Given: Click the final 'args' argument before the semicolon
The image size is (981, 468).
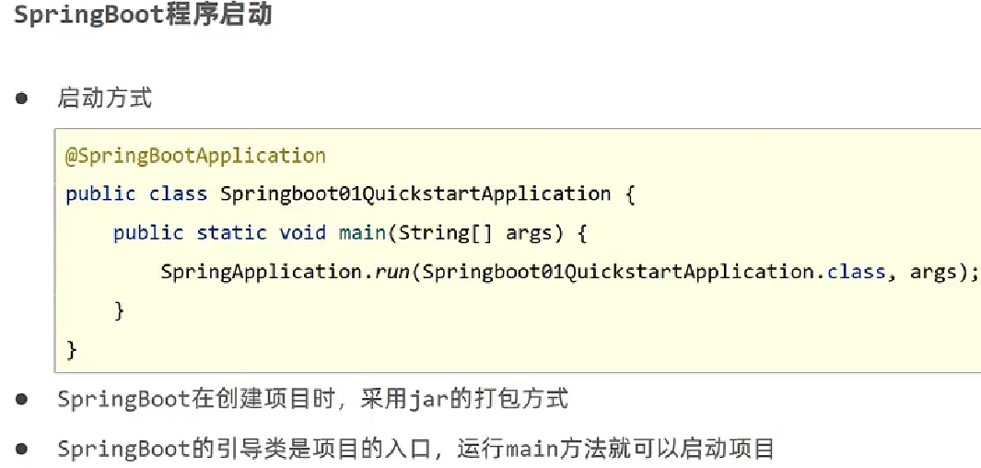Looking at the screenshot, I should pyautogui.click(x=933, y=274).
